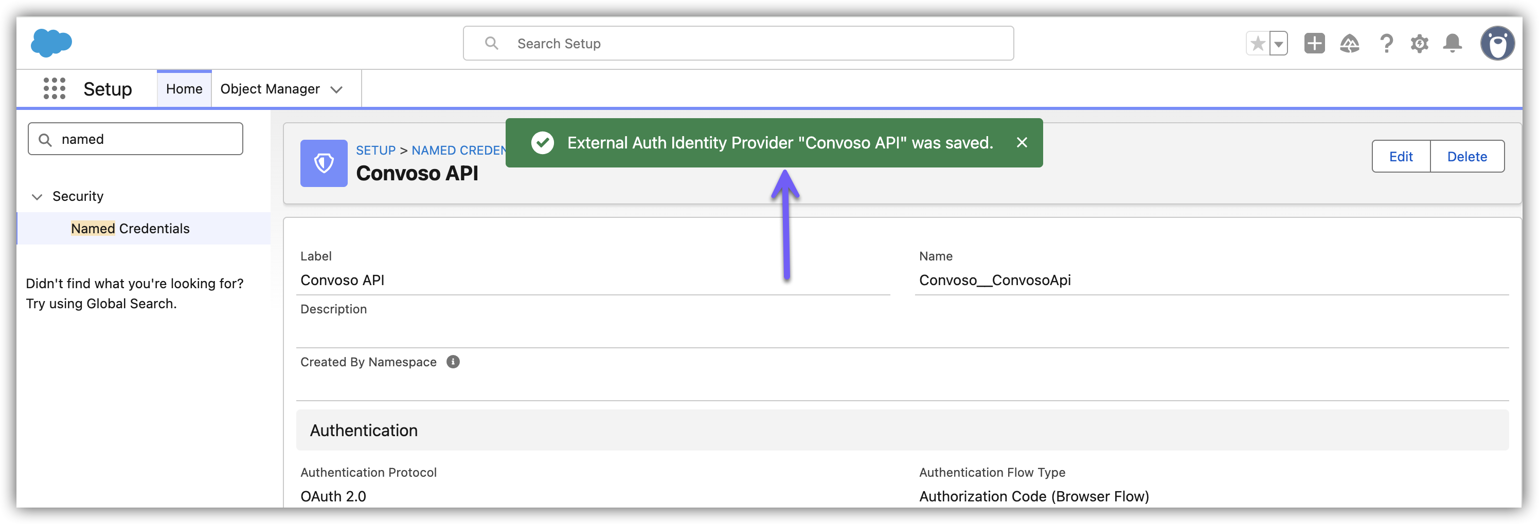Click the Convoso API shield icon

click(x=323, y=163)
